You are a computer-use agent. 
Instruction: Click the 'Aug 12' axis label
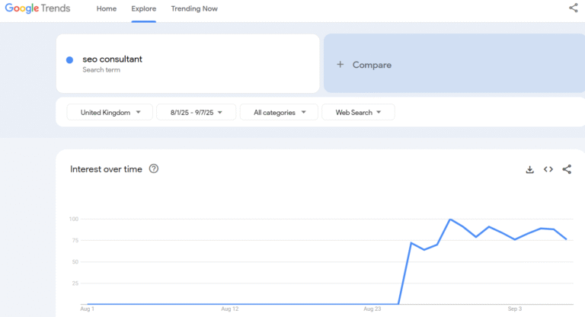tap(230, 309)
